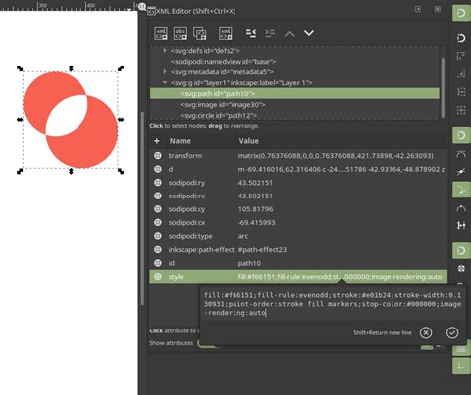Cancel the style edit with X button
The image size is (471, 395).
pos(426,332)
